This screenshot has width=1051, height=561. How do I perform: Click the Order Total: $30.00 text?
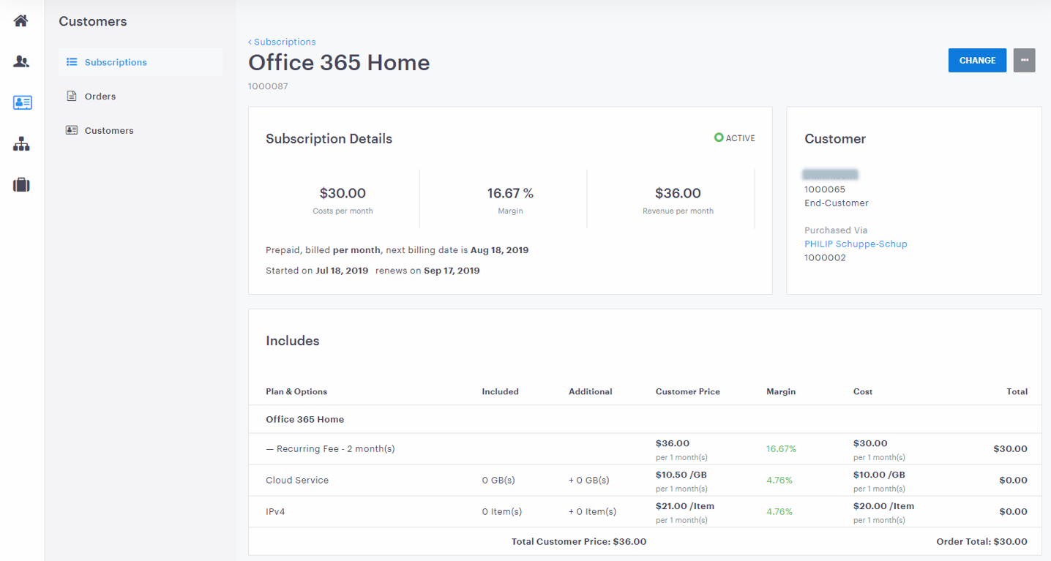981,542
